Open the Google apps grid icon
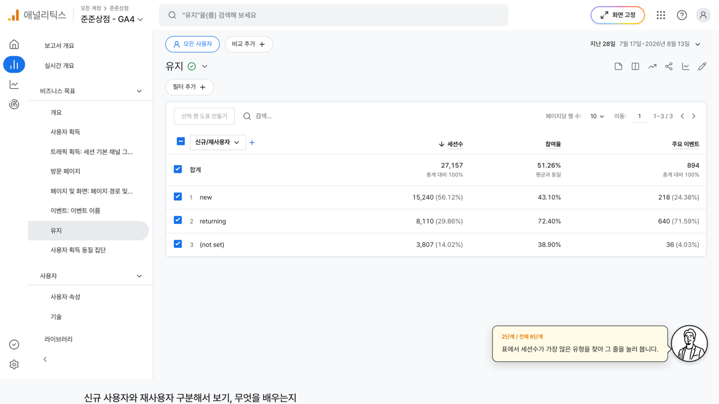 tap(661, 15)
